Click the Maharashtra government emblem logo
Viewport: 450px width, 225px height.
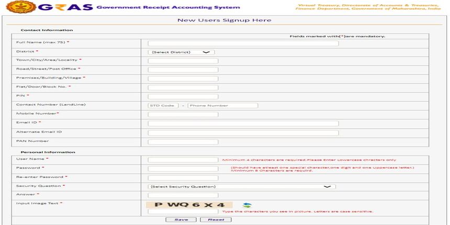coord(21,7)
